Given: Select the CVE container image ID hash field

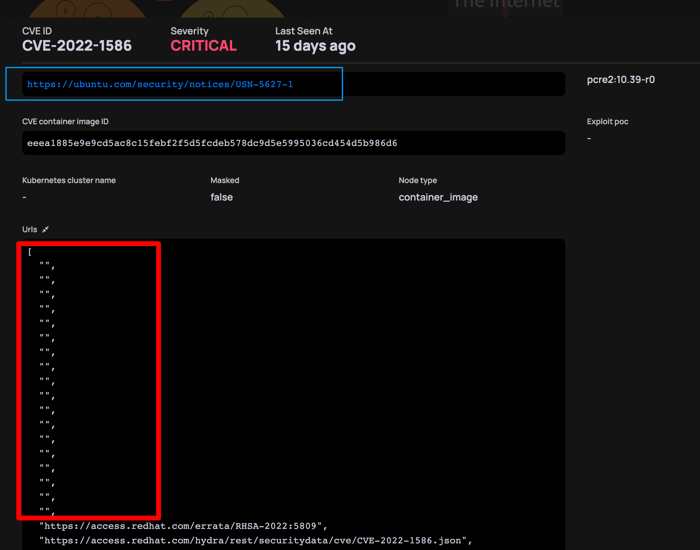Looking at the screenshot, I should tap(212, 143).
